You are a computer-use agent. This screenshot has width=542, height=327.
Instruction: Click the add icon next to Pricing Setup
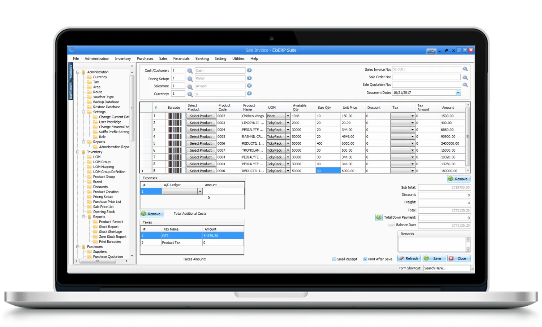tap(249, 78)
